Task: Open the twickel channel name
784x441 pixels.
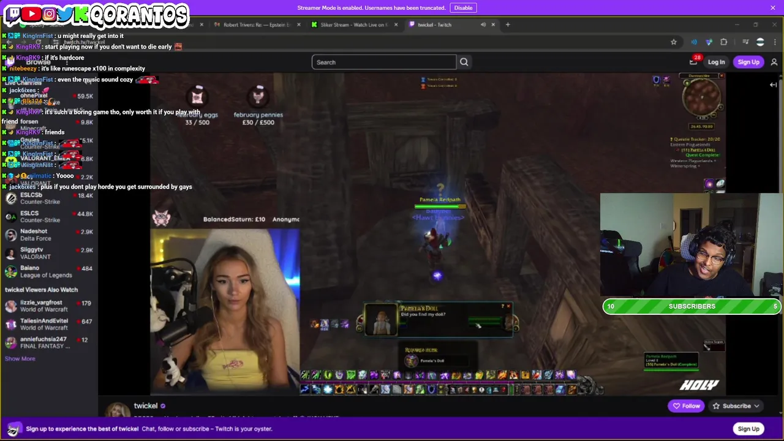Action: point(146,406)
